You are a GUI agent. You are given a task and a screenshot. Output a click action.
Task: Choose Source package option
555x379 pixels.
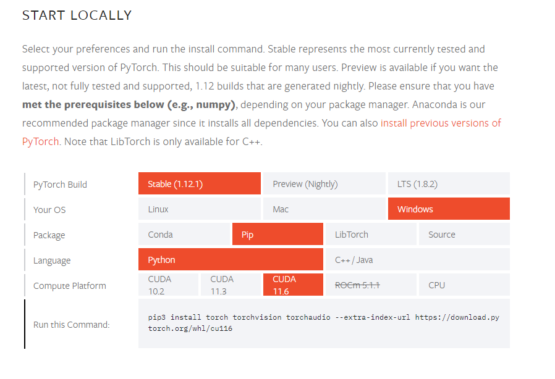pyautogui.click(x=464, y=234)
